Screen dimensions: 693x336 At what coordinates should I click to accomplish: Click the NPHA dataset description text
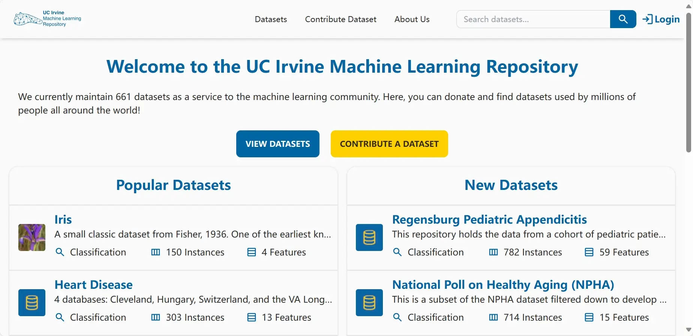tap(529, 299)
